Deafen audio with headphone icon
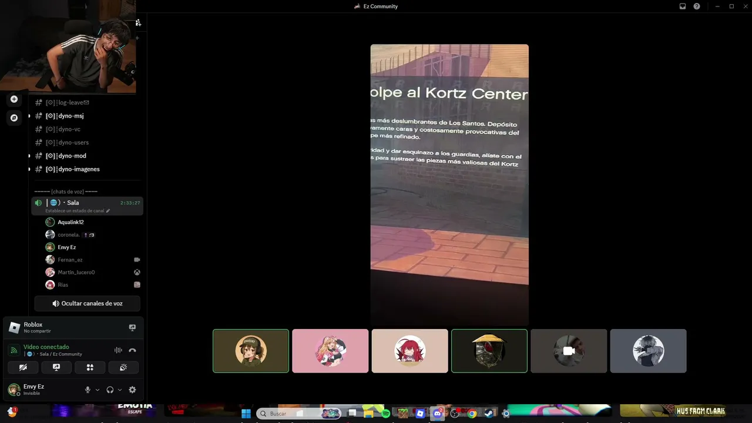The height and width of the screenshot is (423, 752). (x=110, y=390)
